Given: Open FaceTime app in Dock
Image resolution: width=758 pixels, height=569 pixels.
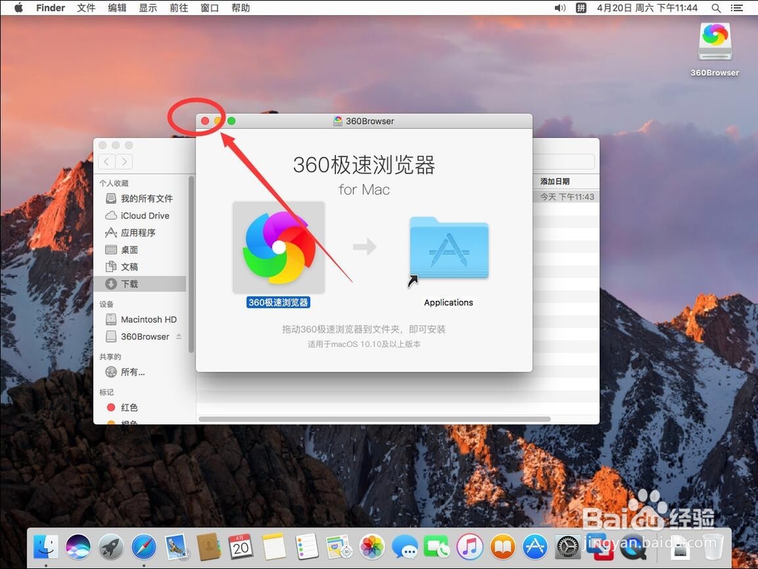Looking at the screenshot, I should pyautogui.click(x=437, y=547).
